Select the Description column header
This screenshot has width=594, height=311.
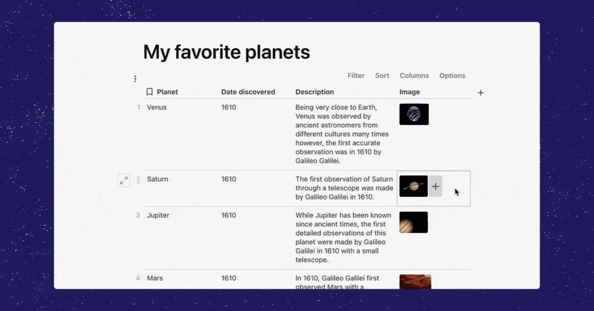(x=315, y=92)
